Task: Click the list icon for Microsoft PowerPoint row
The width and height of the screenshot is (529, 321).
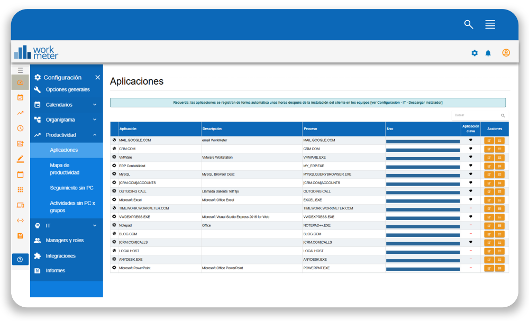Action: coord(499,268)
